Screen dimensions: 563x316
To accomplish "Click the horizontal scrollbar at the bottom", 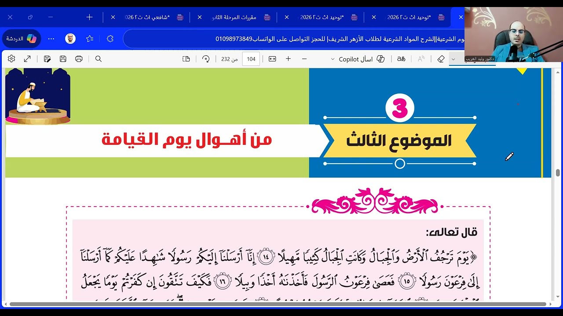I will pos(278,304).
